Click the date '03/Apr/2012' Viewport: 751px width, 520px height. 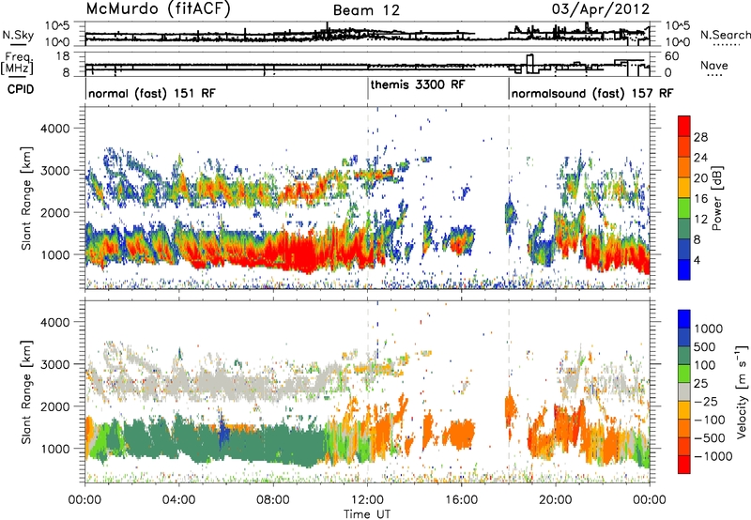(601, 9)
